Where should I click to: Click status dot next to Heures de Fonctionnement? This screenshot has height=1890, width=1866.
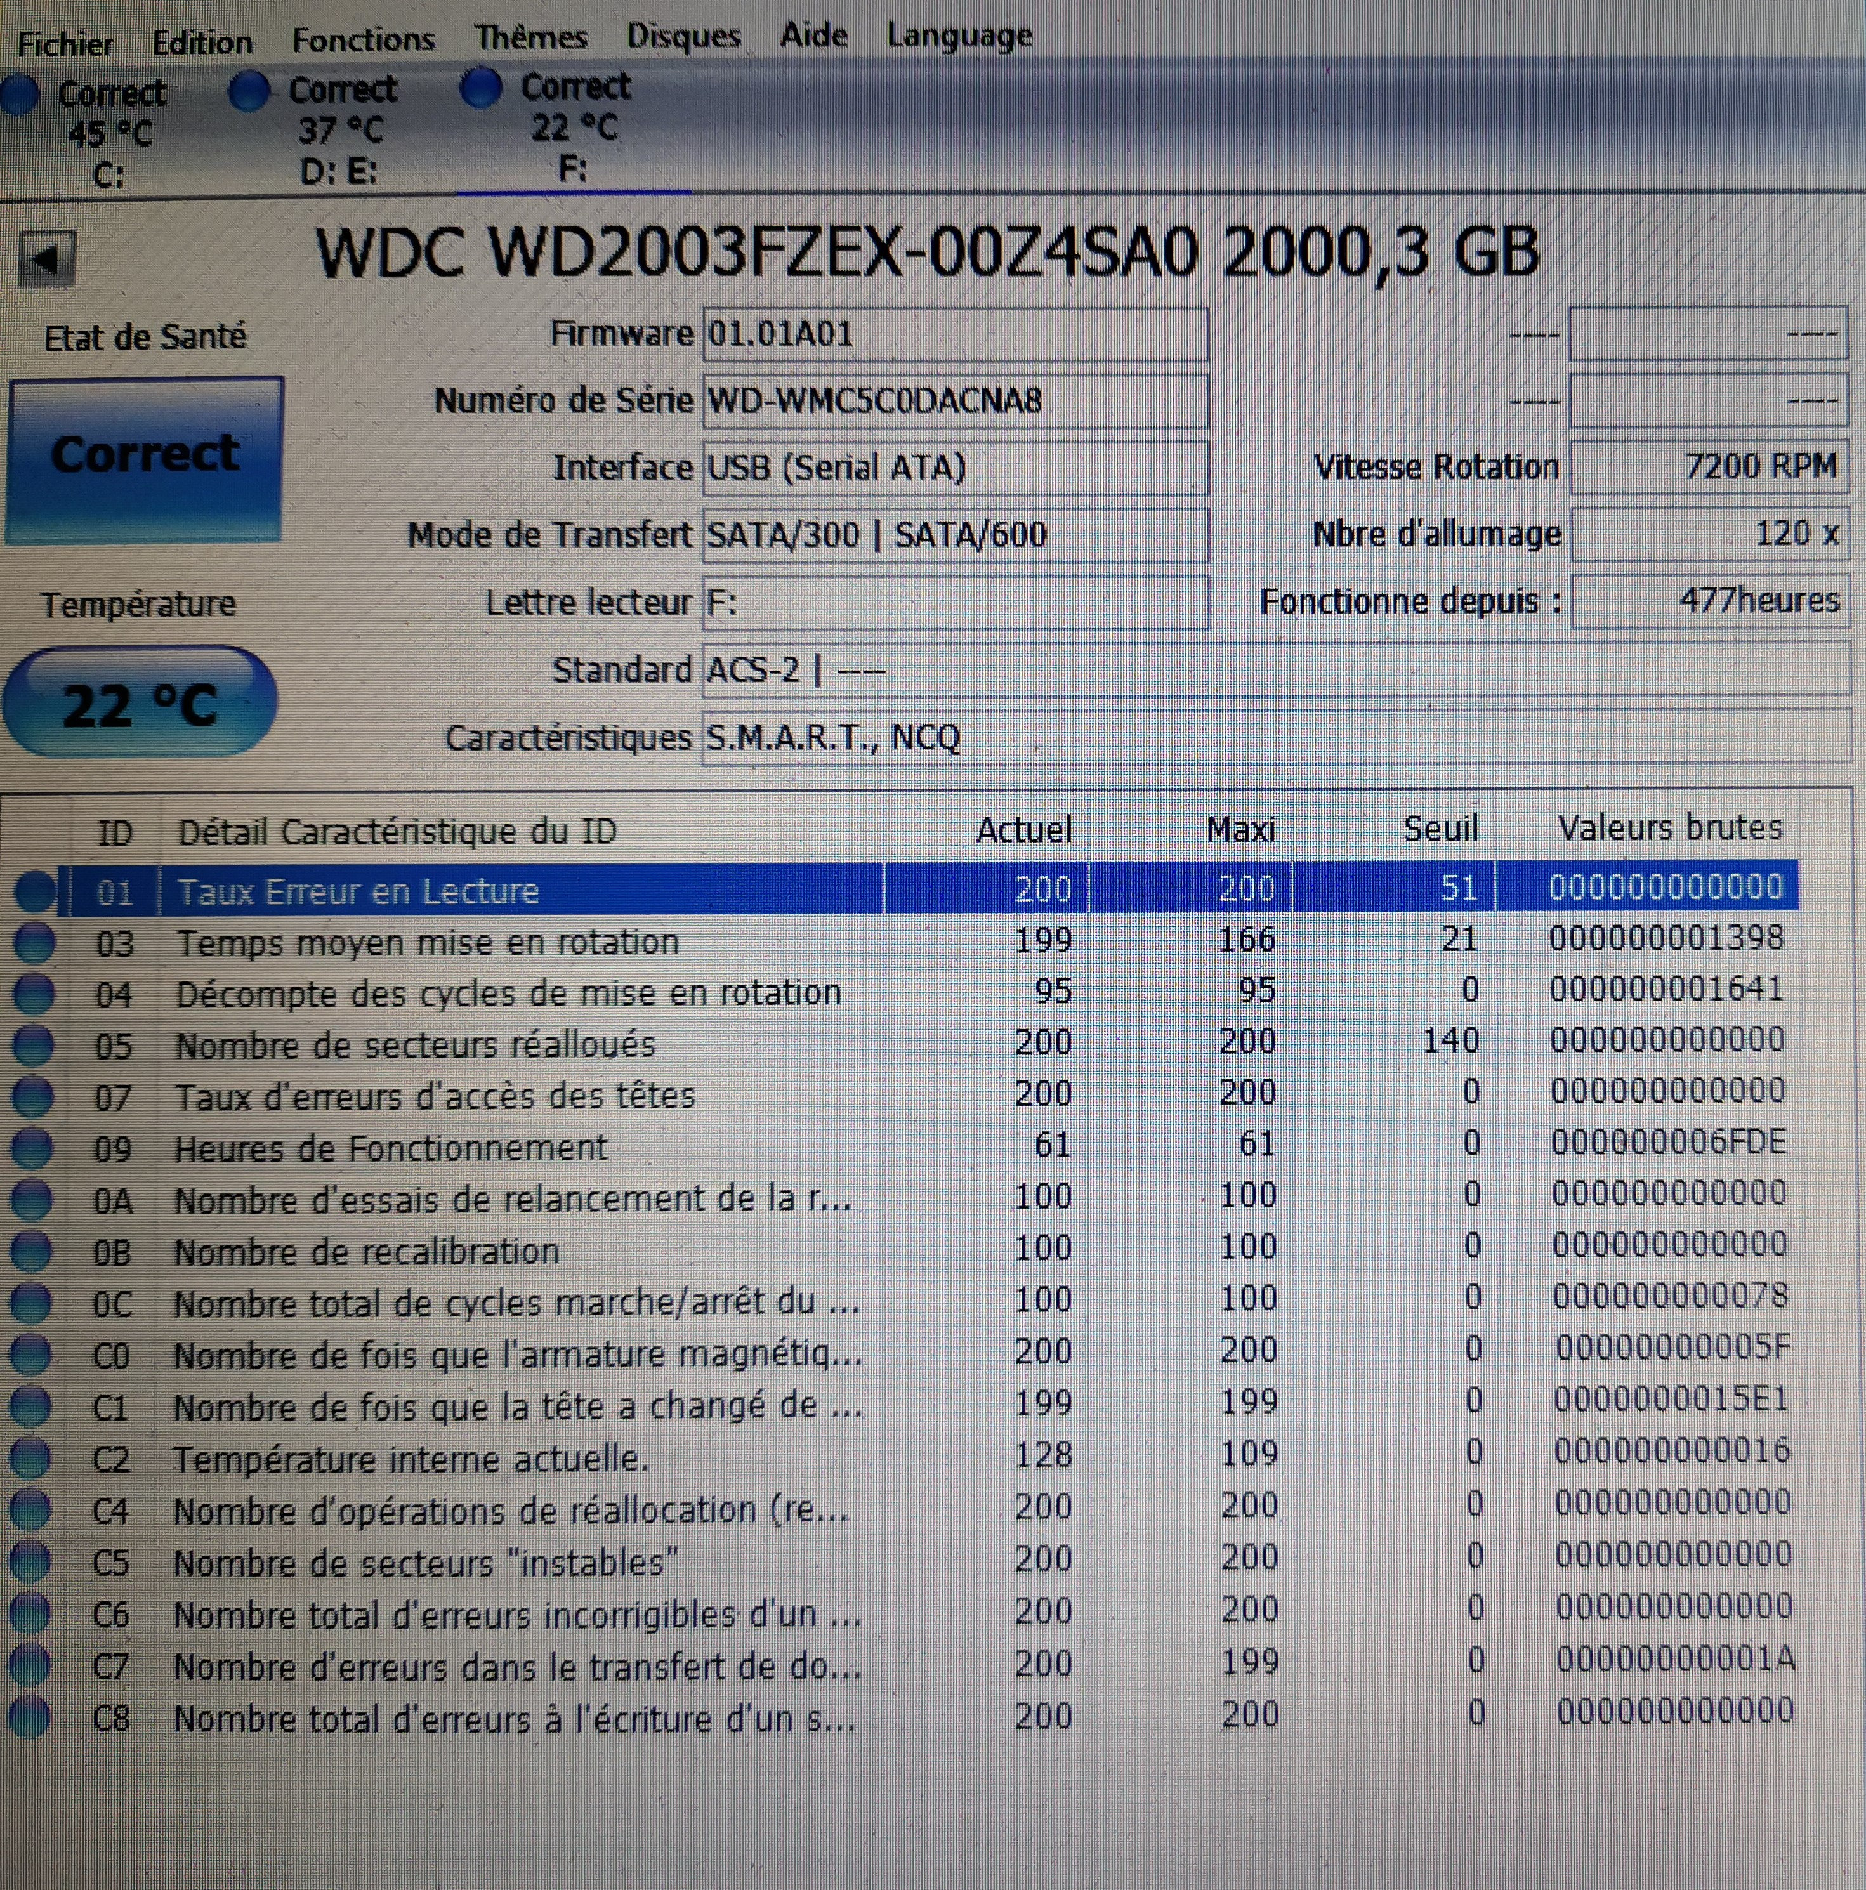click(32, 1148)
